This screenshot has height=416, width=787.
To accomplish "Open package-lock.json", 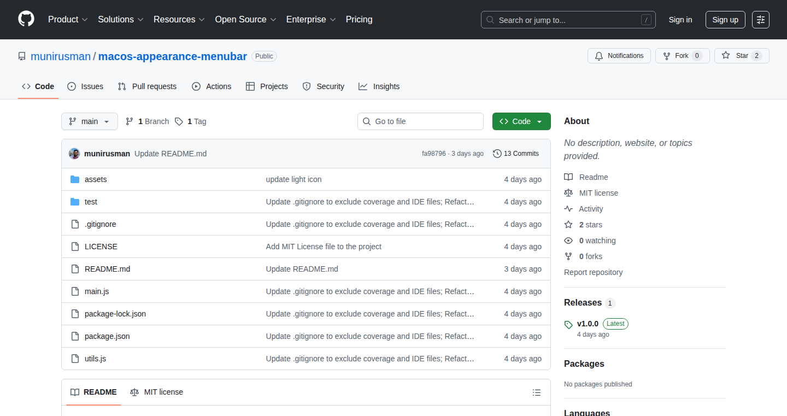I will [115, 314].
